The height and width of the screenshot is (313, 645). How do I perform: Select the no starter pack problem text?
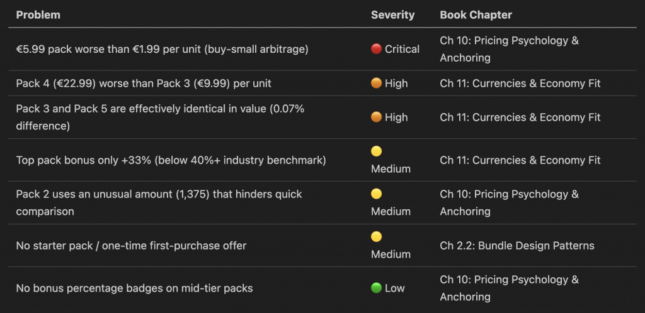coord(131,245)
